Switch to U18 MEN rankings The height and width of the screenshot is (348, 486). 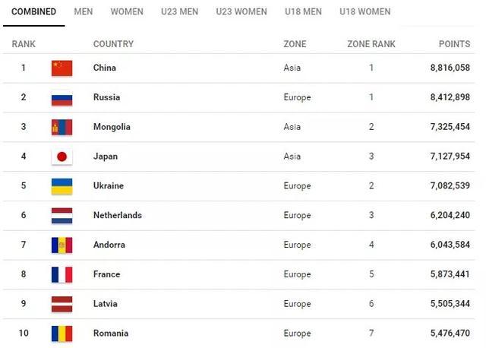(x=303, y=12)
